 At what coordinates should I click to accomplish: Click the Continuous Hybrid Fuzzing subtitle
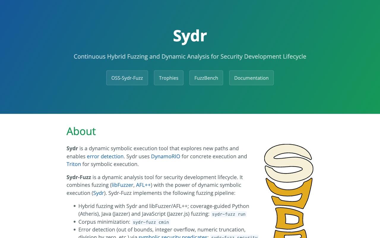coord(190,57)
